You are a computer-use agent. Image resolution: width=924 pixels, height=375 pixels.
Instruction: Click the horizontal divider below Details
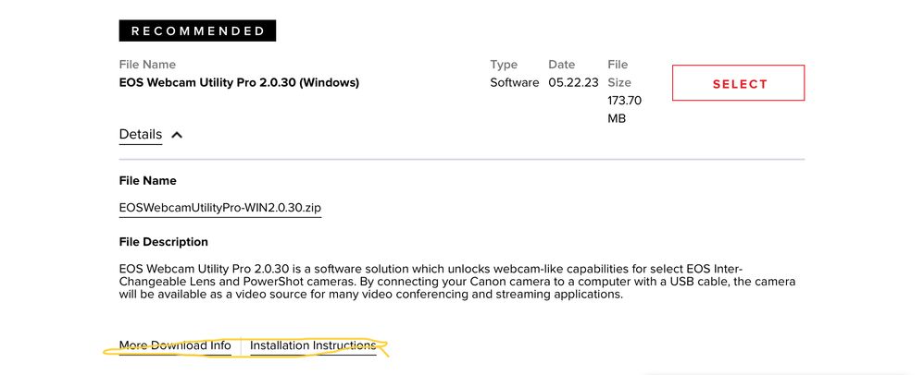(461, 159)
